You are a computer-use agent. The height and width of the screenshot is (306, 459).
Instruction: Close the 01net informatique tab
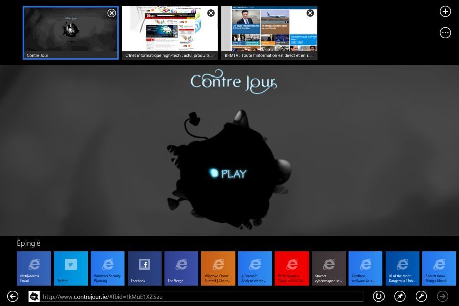[211, 13]
